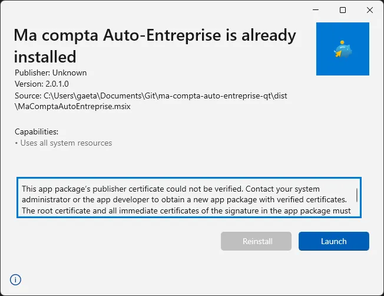Close the App Installer dialog

coord(369,10)
